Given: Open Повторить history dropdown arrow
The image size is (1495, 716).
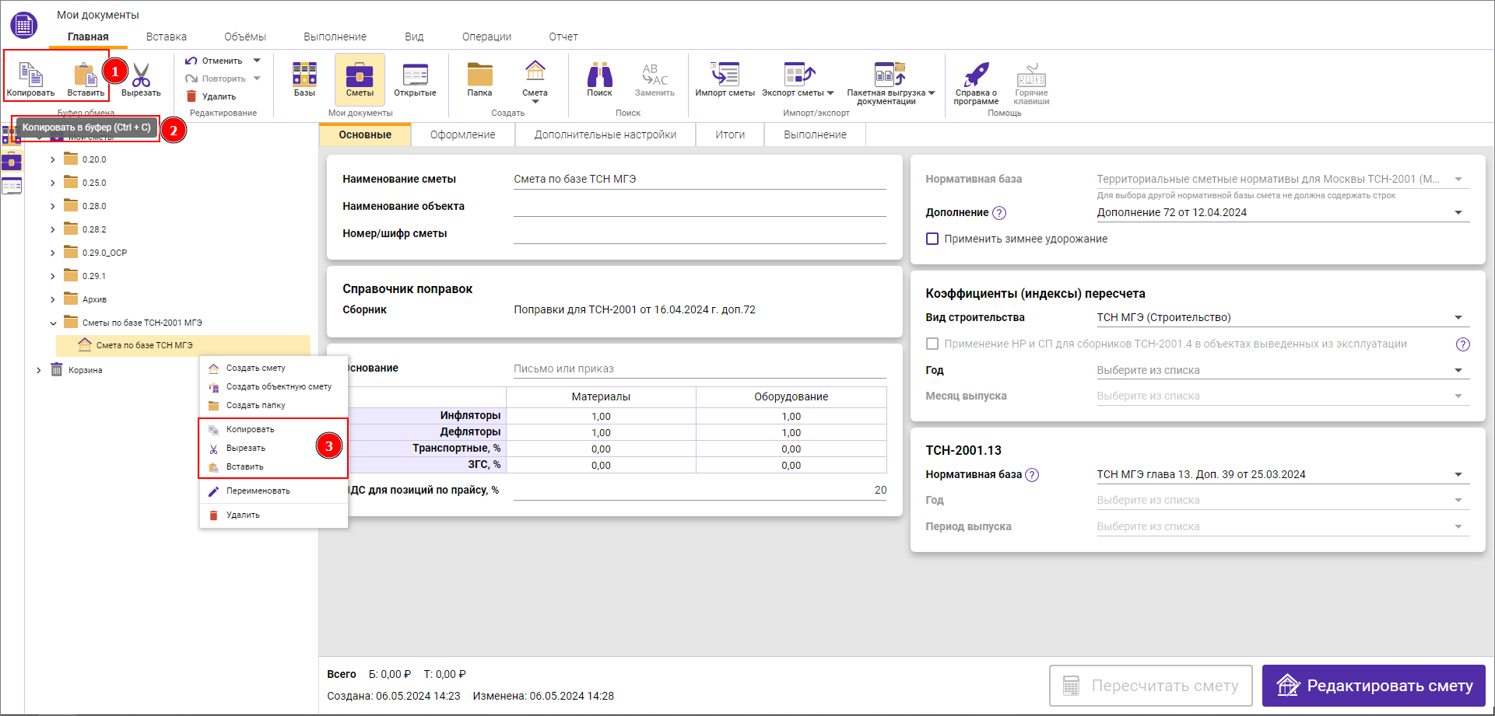Looking at the screenshot, I should 257,79.
